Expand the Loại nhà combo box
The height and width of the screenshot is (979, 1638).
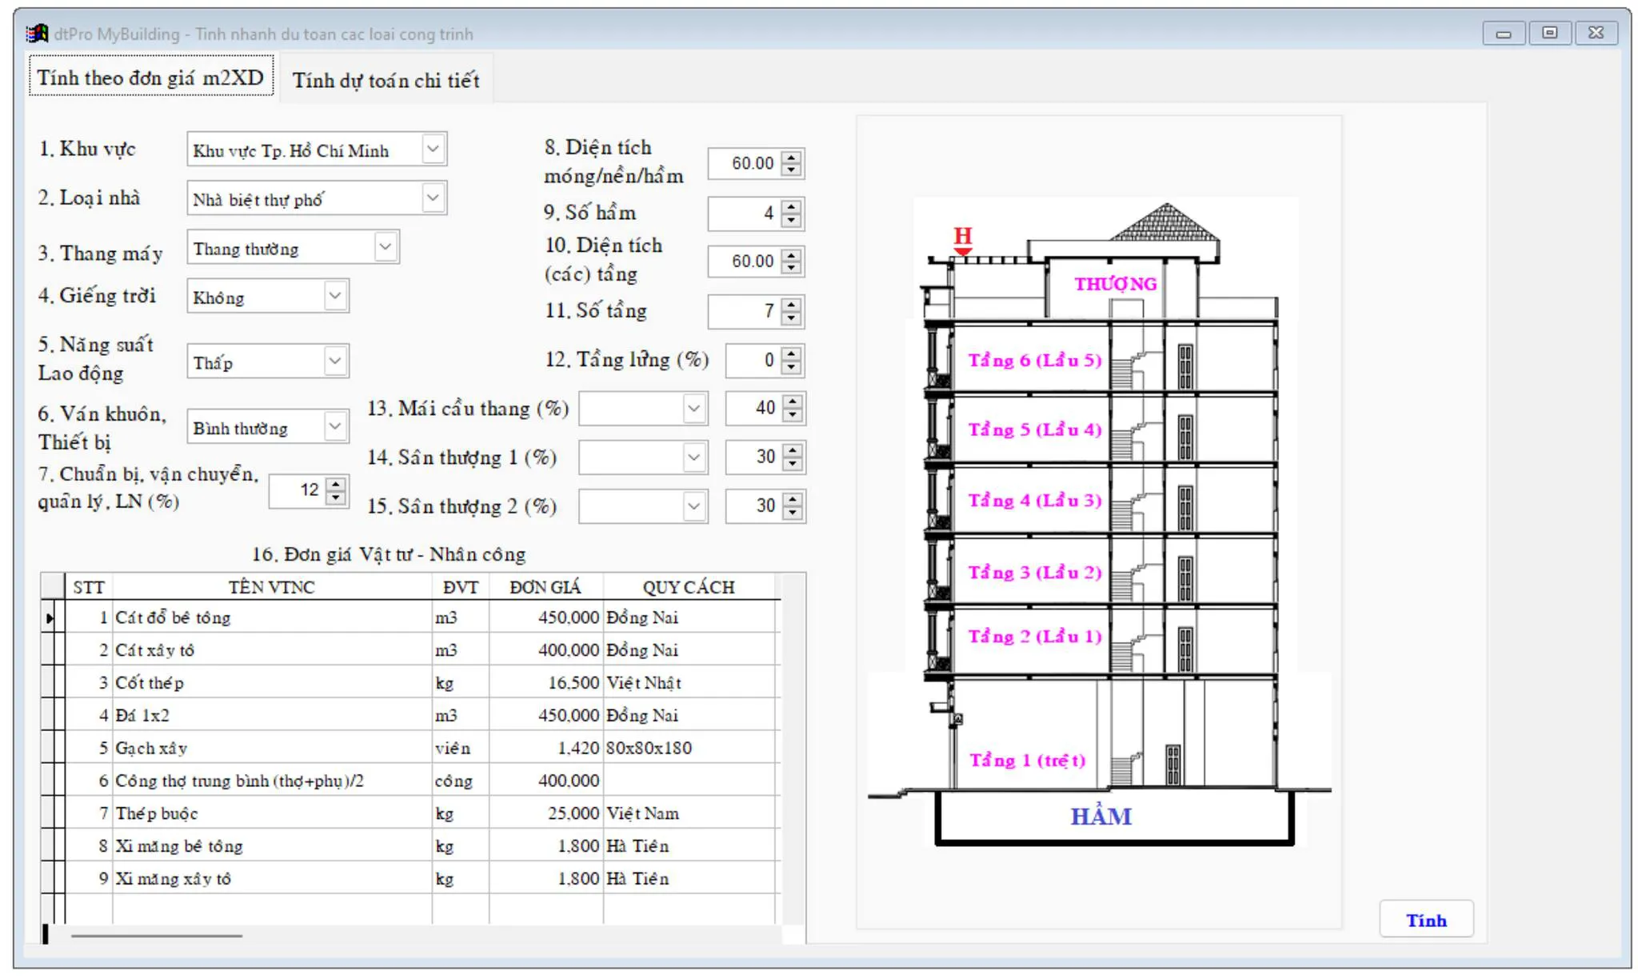(x=433, y=198)
